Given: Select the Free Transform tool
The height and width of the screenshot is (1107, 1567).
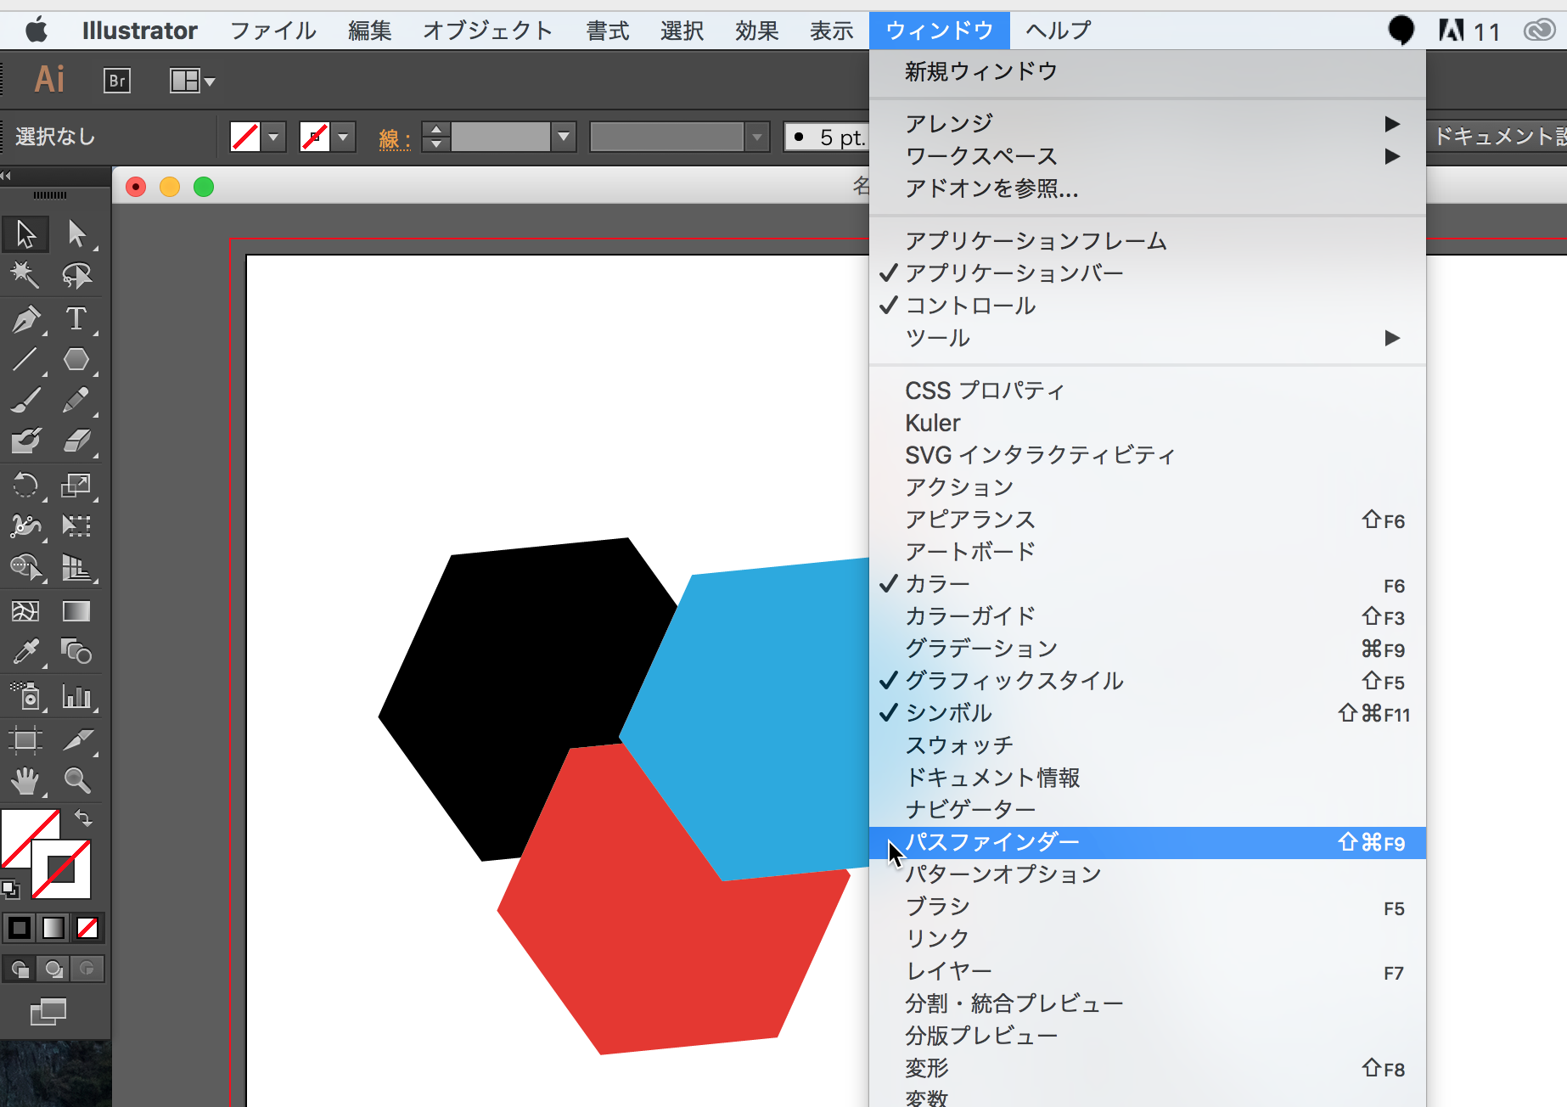Looking at the screenshot, I should (x=76, y=526).
